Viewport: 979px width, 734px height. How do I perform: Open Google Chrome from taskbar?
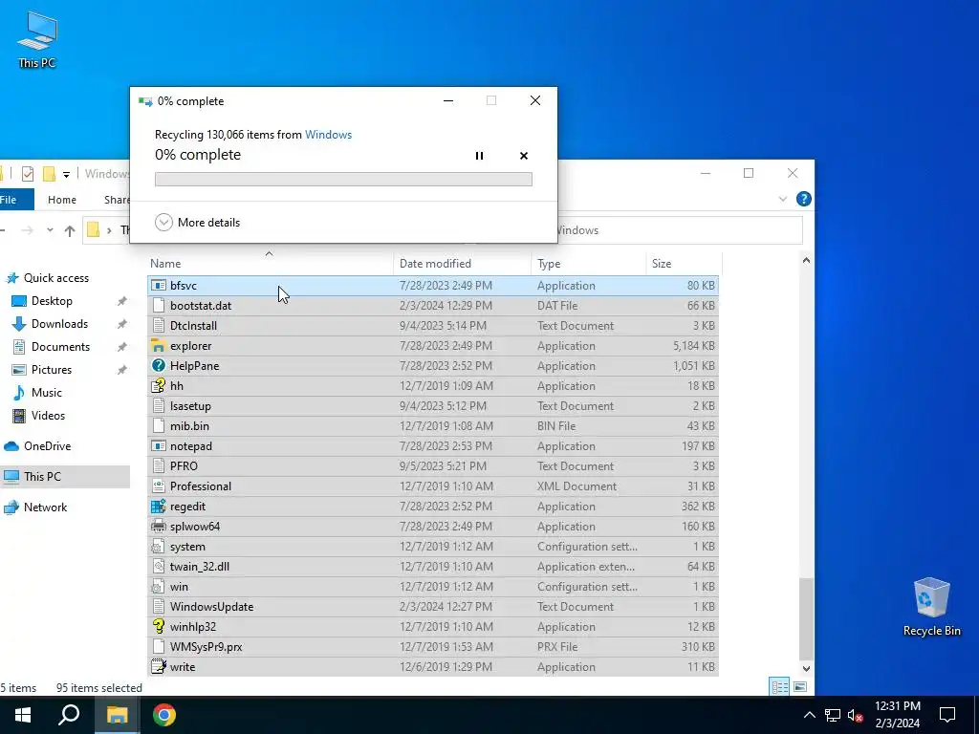(164, 715)
